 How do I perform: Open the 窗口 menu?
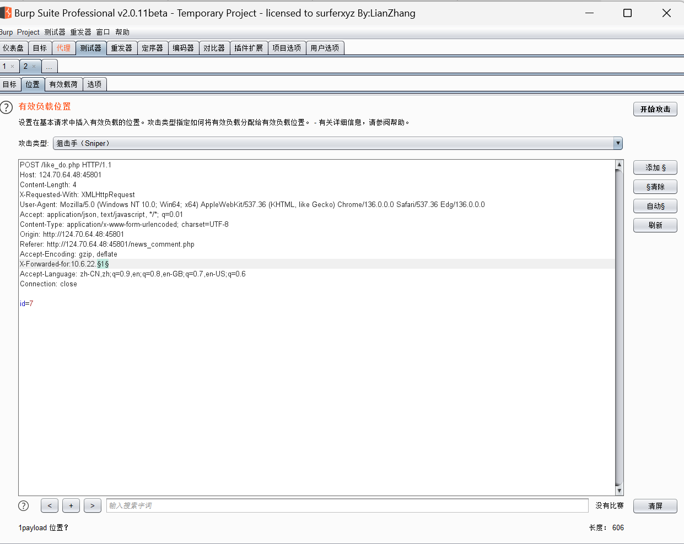[103, 32]
